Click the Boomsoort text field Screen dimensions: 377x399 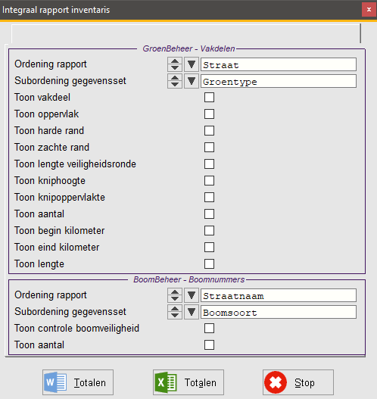pyautogui.click(x=279, y=312)
